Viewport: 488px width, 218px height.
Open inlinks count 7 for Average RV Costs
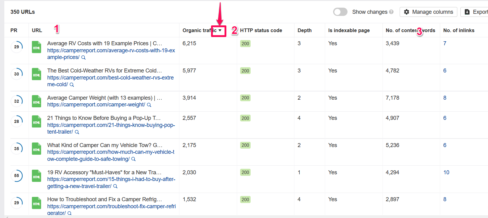click(x=445, y=43)
